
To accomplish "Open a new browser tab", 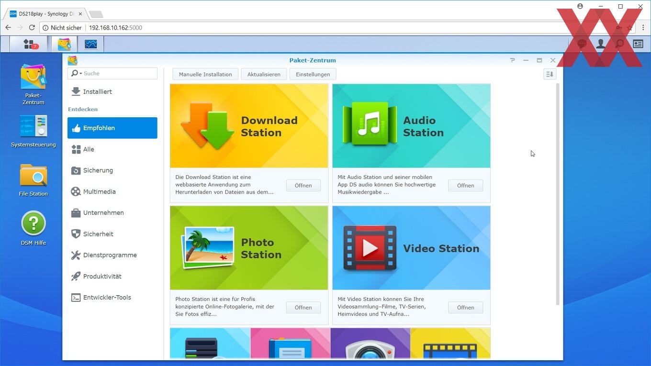I will pos(96,14).
